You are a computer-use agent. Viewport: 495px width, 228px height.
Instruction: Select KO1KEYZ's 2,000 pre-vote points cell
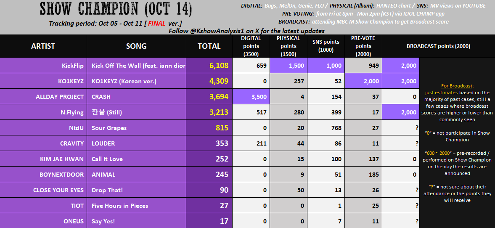(x=363, y=81)
